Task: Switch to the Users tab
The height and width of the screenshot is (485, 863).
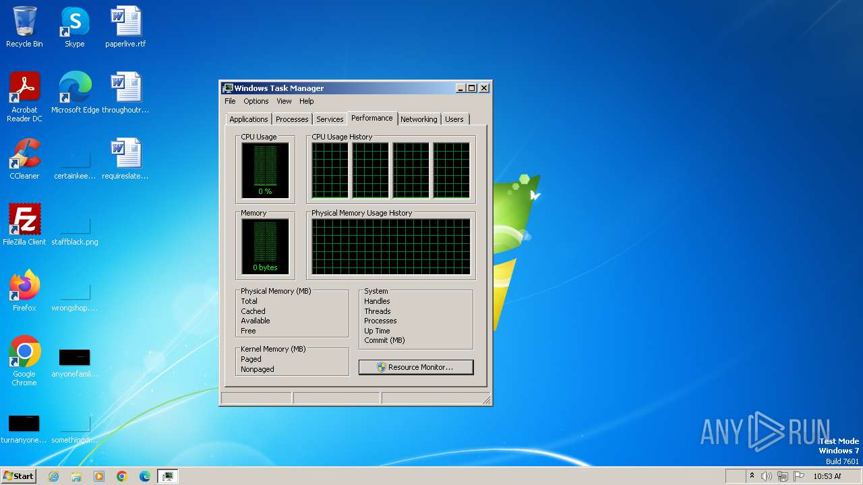Action: point(454,119)
